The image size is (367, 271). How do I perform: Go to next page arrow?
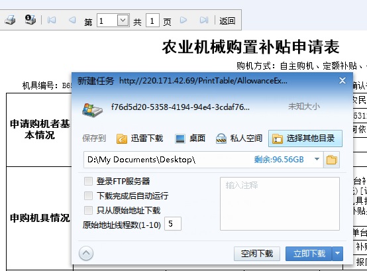pyautogui.click(x=183, y=20)
